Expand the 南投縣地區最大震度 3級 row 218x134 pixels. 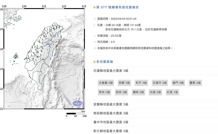coord(156,113)
